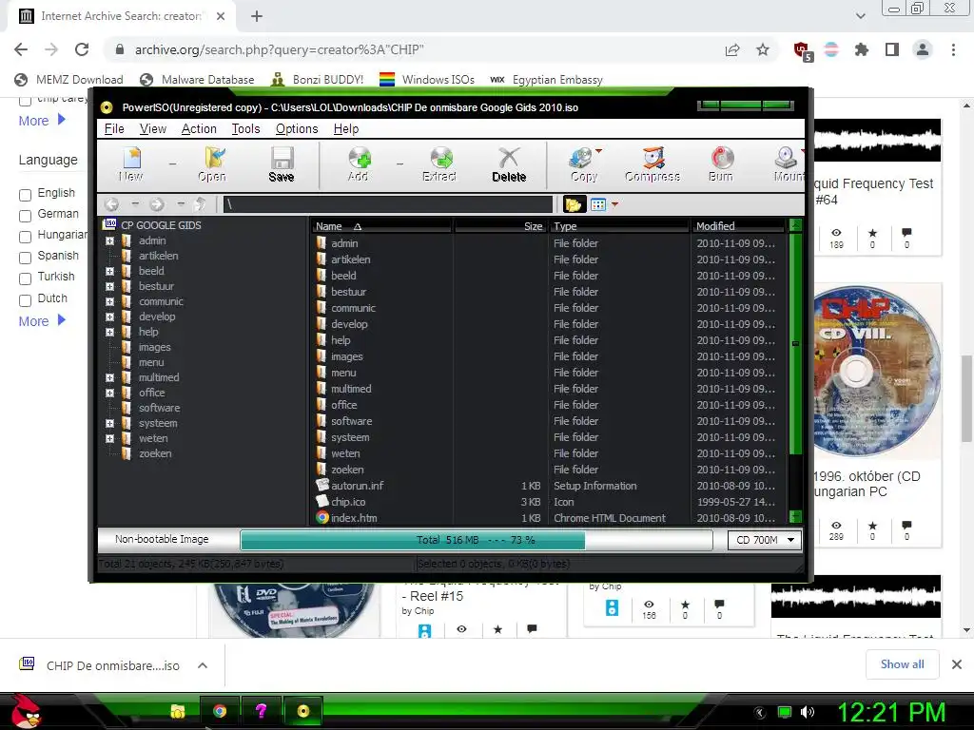
Task: Open the CD 700M media size dropdown
Action: [765, 540]
